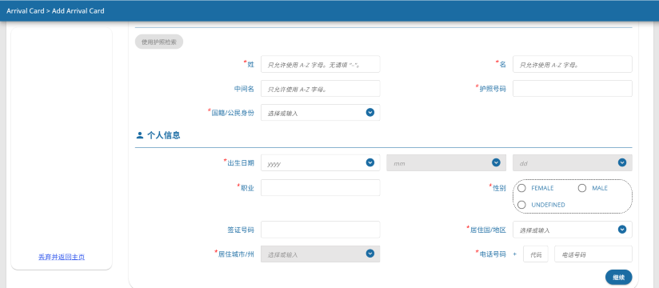Screen dimensions: 659x288
Task: Open the dd birth day dropdown
Action: pos(573,163)
